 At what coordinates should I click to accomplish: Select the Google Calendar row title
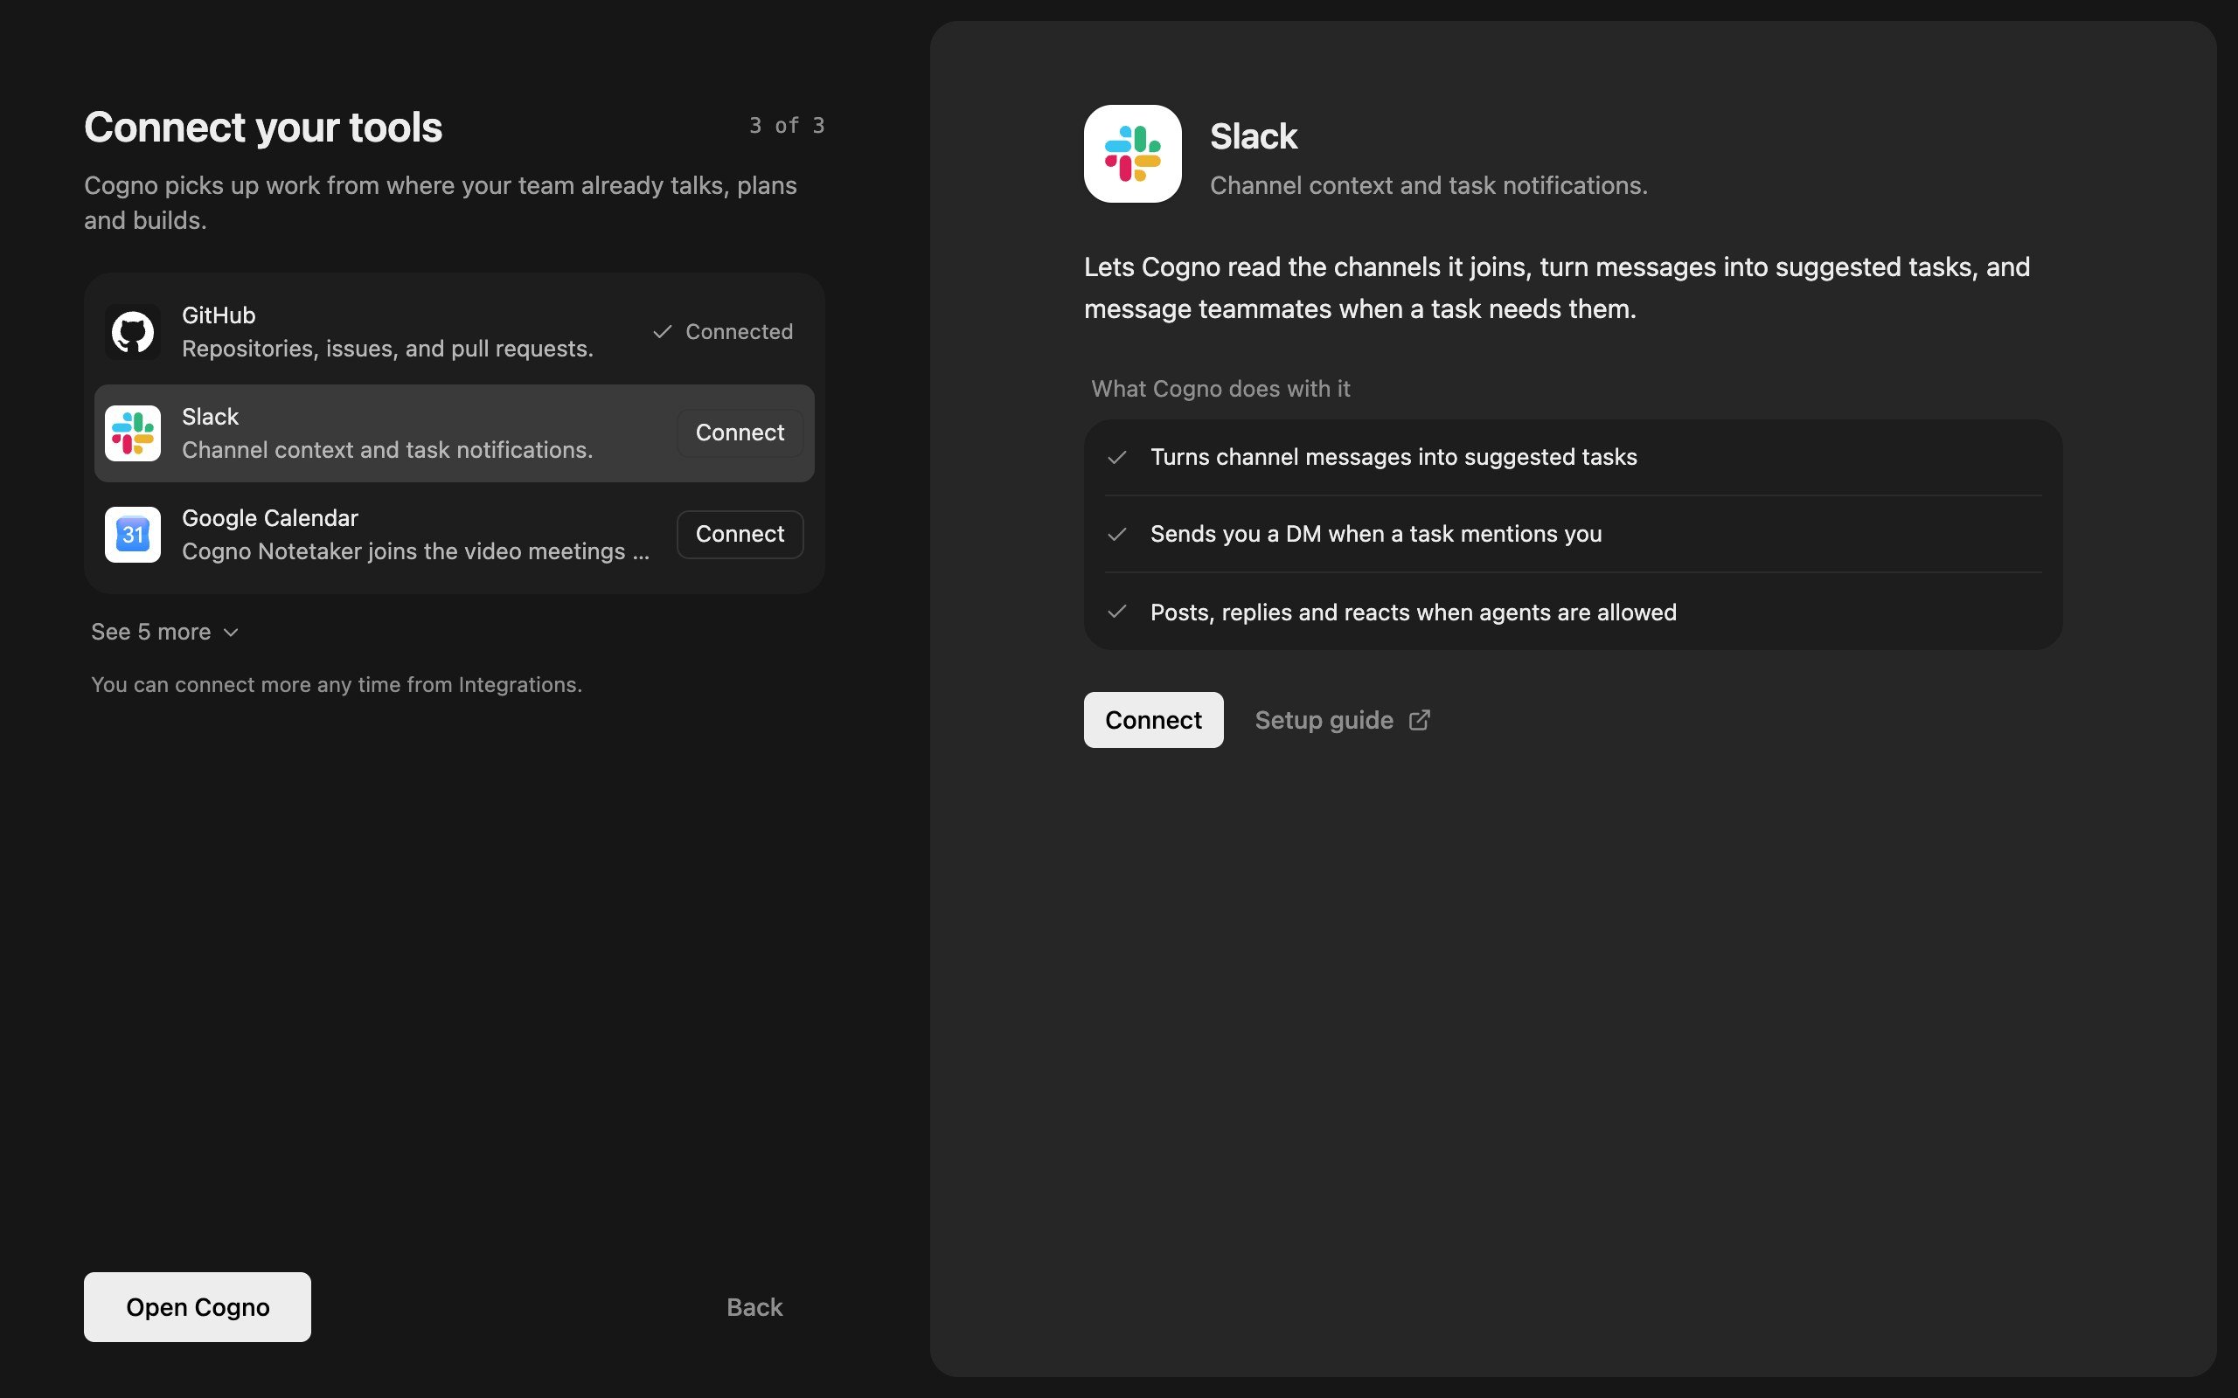click(270, 518)
